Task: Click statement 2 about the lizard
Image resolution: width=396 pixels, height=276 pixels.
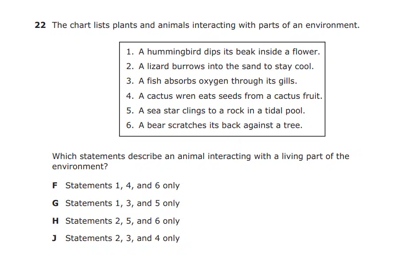Action: pyautogui.click(x=220, y=66)
